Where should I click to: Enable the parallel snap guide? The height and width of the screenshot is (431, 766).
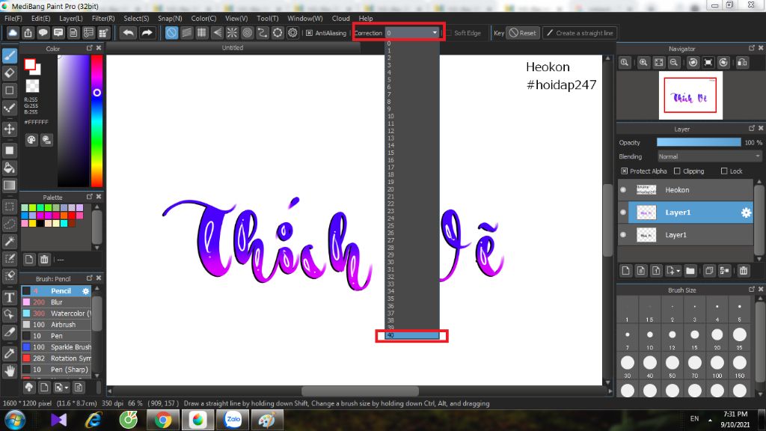186,33
